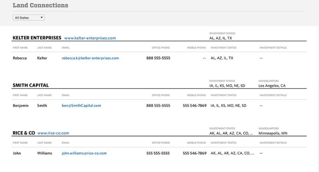Screen dimensions: 319x172
Task: Select the Smith Capital company heading
Action: [30, 86]
